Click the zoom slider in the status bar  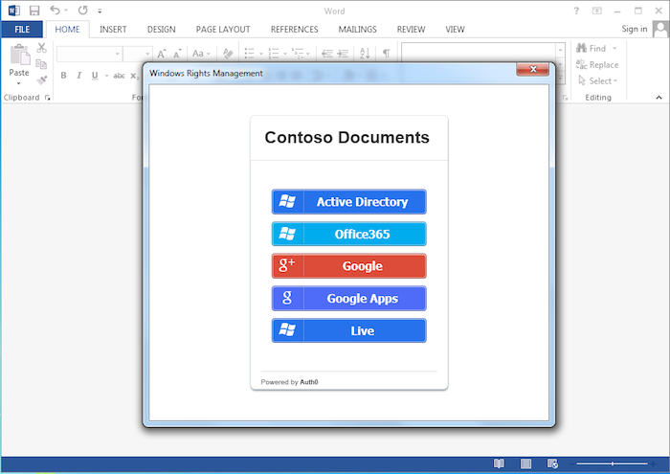click(x=613, y=463)
